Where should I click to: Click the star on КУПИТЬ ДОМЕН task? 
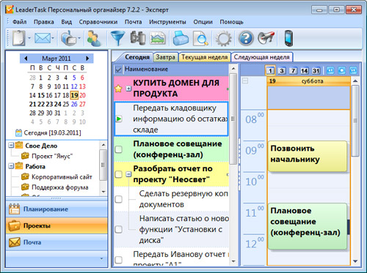tap(118, 89)
